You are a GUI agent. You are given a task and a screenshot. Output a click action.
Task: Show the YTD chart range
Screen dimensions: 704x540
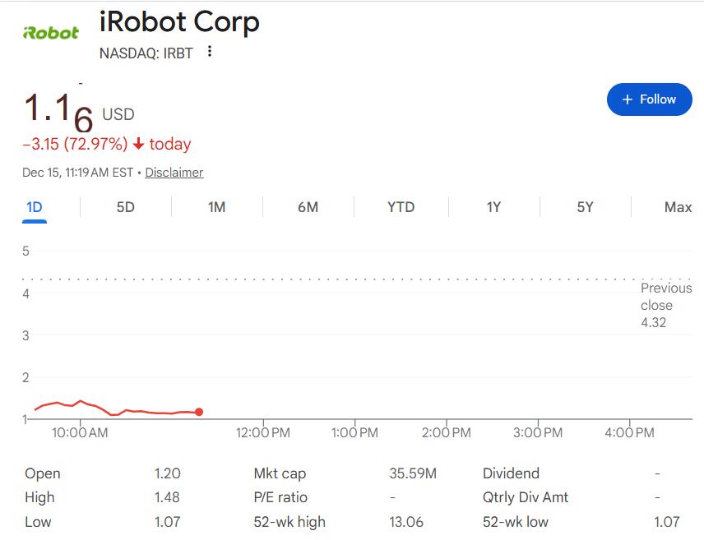[x=401, y=207]
